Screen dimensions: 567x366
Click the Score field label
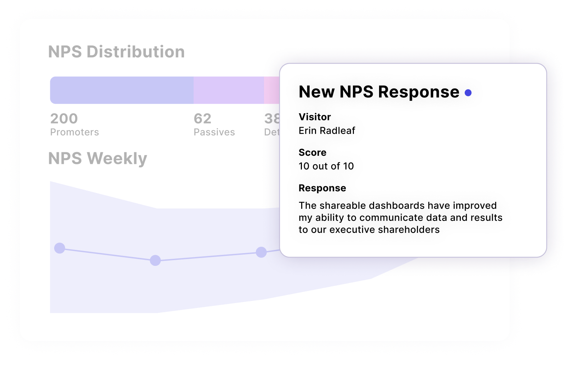(313, 153)
